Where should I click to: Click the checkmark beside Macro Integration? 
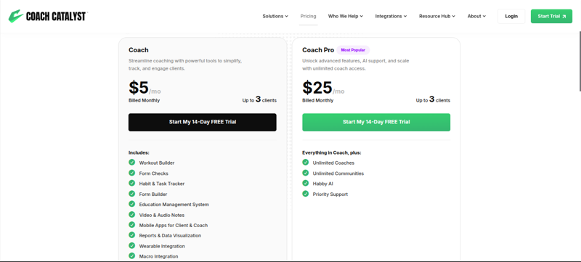tap(132, 255)
